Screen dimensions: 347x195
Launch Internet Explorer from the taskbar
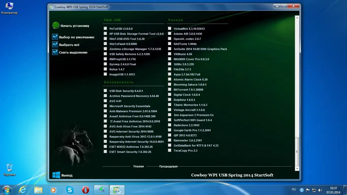pos(22,190)
